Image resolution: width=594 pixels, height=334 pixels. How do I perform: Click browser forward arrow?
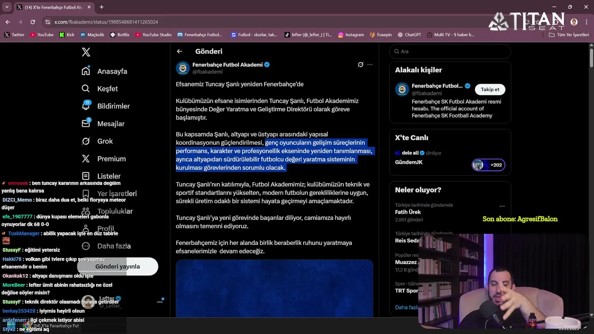point(20,22)
